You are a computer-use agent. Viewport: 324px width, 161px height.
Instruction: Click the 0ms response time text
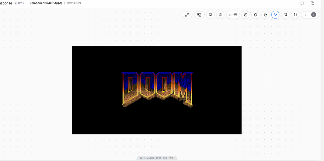pyautogui.click(x=21, y=3)
